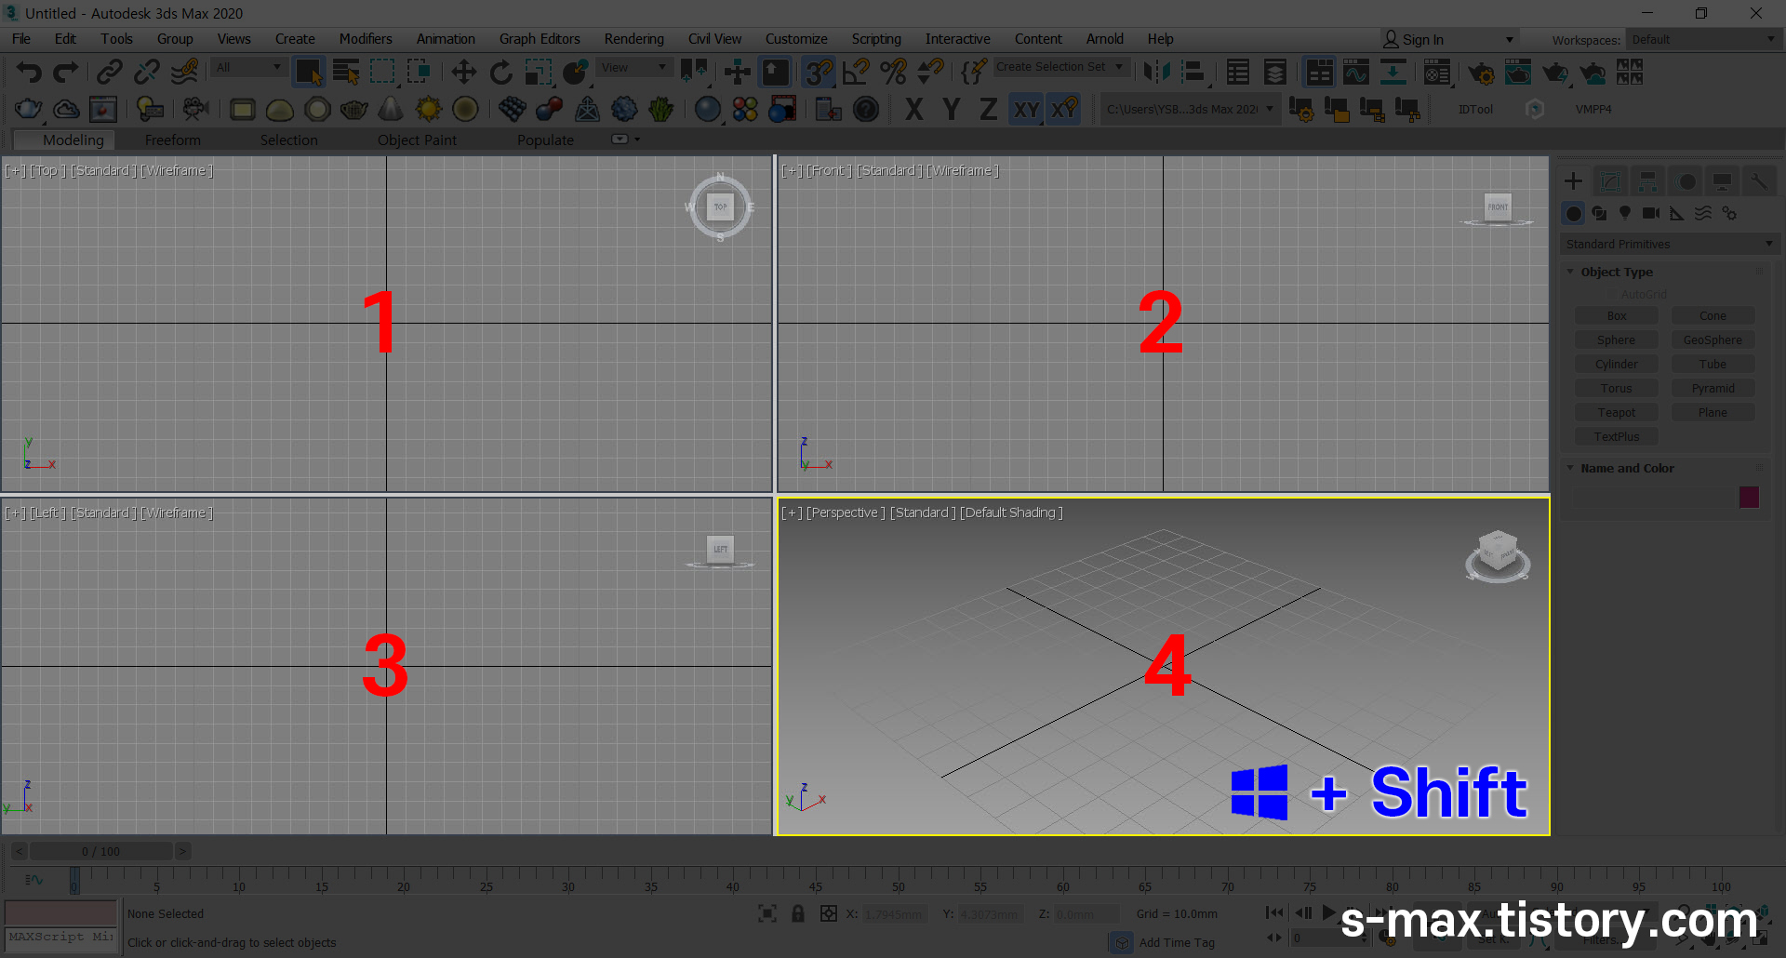Viewport: 1786px width, 958px height.
Task: Select the Lights category icon in Create panel
Action: (1625, 213)
